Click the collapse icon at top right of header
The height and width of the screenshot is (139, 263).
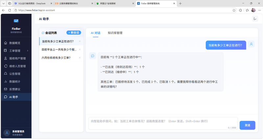pyautogui.click(x=255, y=19)
